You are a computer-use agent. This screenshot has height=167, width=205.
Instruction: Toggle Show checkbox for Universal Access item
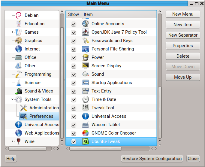click(74, 116)
